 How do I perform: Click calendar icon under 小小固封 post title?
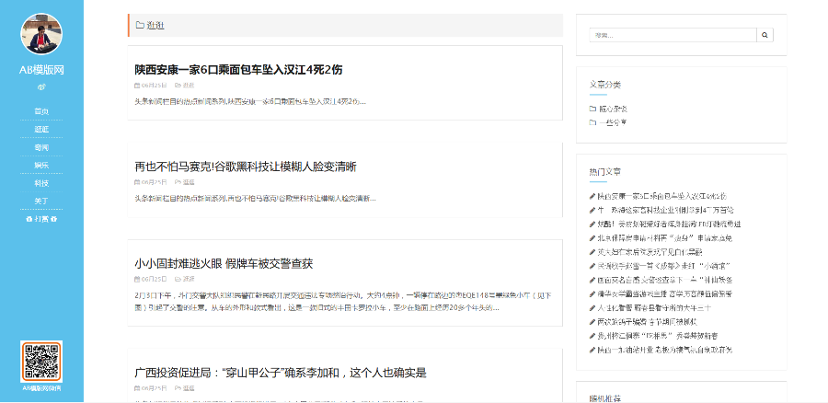137,279
